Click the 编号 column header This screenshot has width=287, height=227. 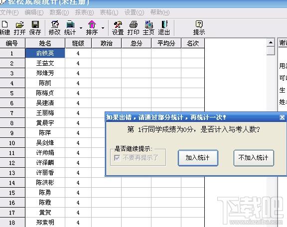[12, 43]
